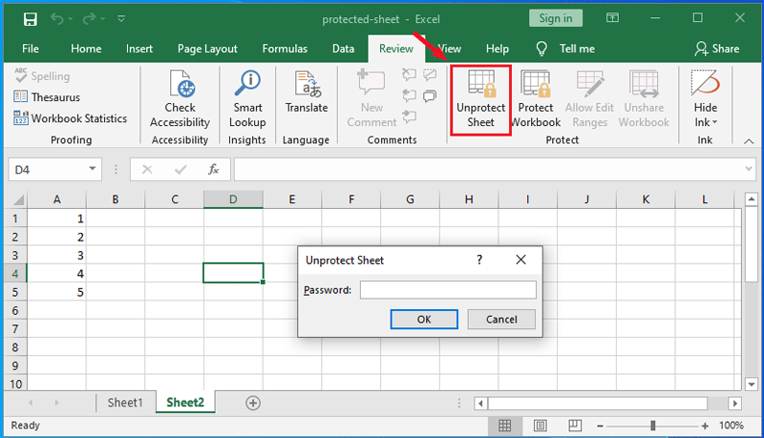The image size is (764, 438).
Task: Click the Spelling check command
Action: tap(42, 76)
